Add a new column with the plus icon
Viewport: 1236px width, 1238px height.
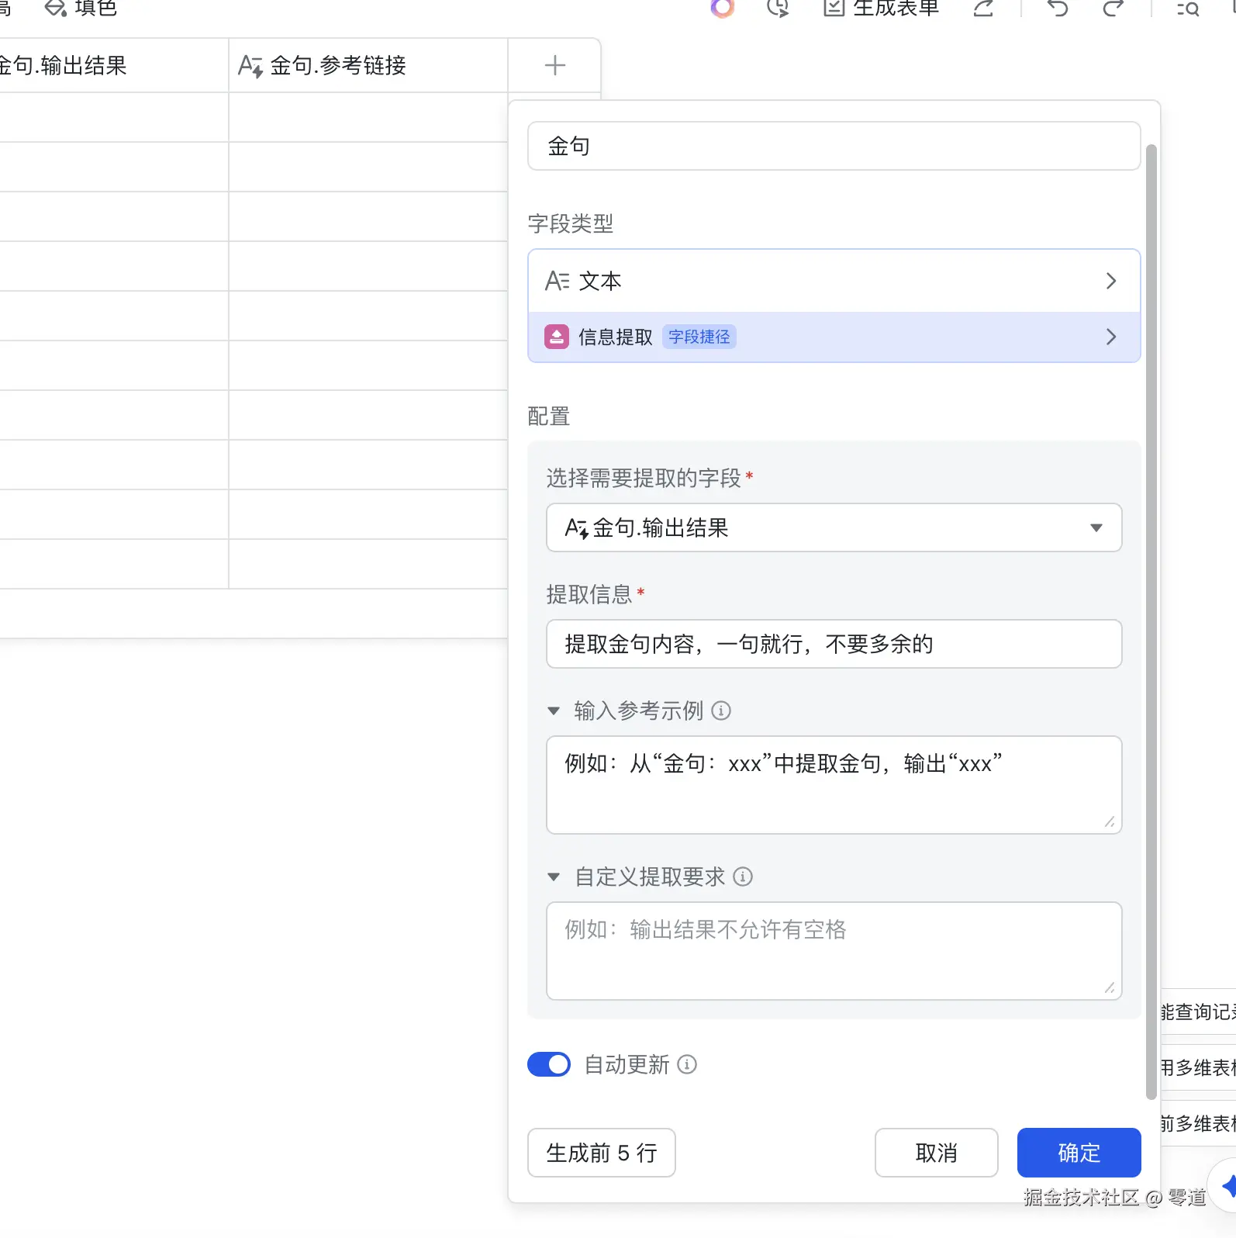coord(554,65)
